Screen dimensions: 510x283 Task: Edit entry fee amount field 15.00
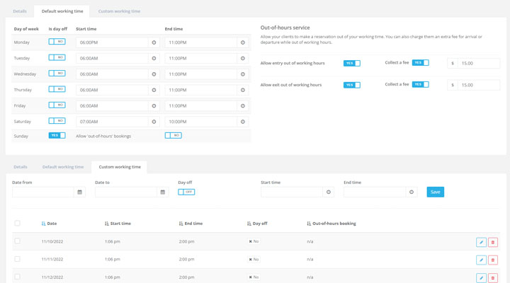(x=478, y=64)
